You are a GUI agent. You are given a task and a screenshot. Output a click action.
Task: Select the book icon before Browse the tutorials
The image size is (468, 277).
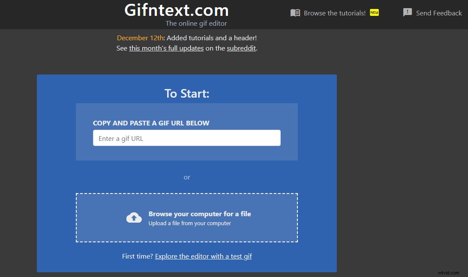(x=295, y=13)
